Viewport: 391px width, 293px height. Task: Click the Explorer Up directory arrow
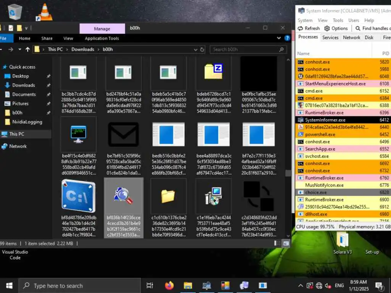point(27,49)
